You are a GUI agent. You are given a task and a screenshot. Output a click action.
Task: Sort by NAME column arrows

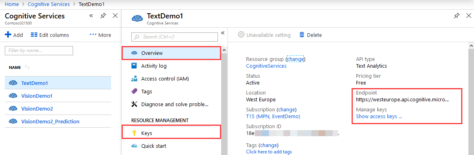27,67
